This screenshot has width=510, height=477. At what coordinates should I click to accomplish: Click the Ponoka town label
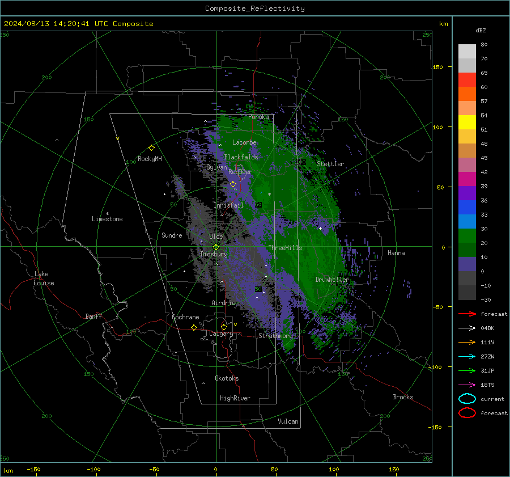pyautogui.click(x=258, y=117)
